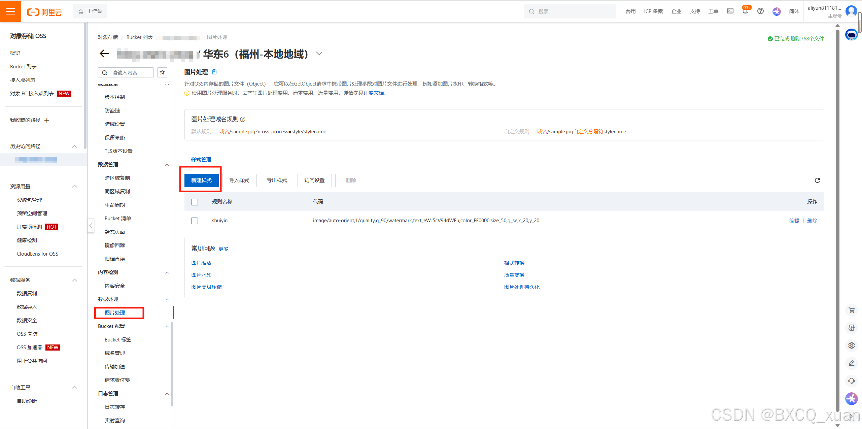This screenshot has height=429, width=862.
Task: Open the notification bell
Action: pyautogui.click(x=745, y=11)
